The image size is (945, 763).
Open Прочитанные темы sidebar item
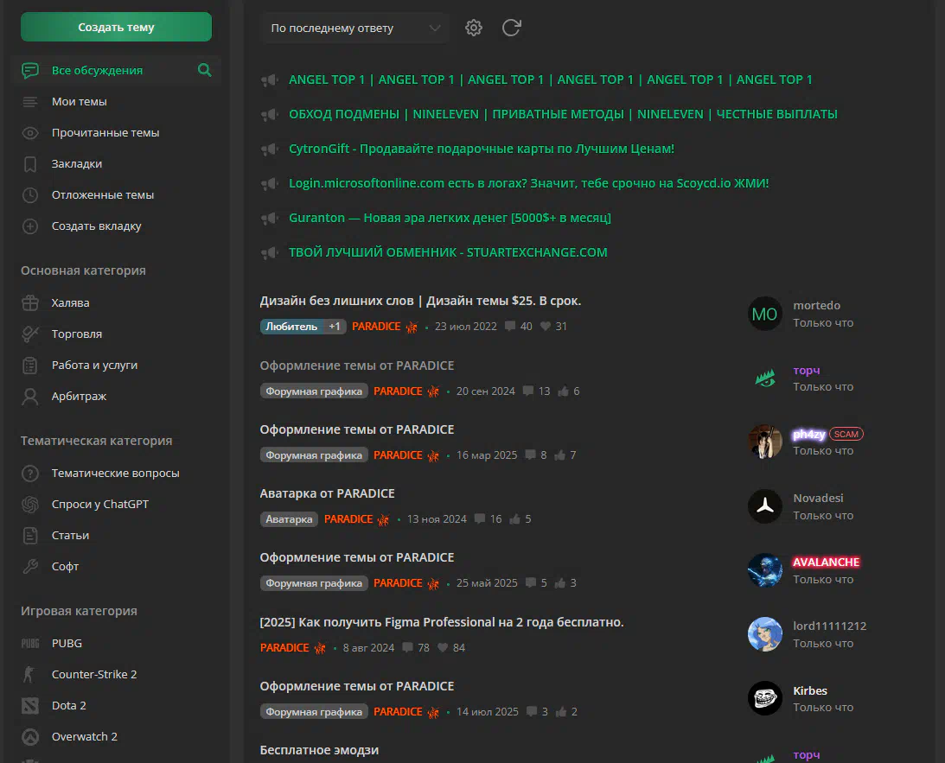[x=105, y=132]
